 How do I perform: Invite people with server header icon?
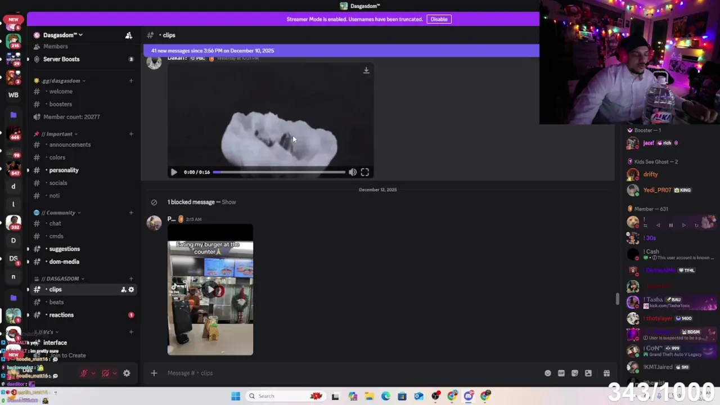[129, 35]
